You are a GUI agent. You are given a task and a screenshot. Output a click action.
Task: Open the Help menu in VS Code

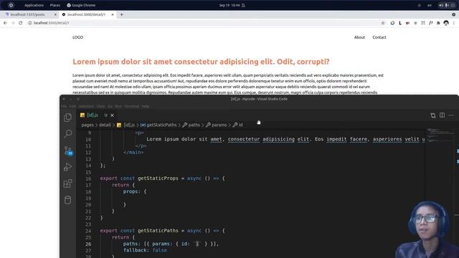click(x=146, y=107)
